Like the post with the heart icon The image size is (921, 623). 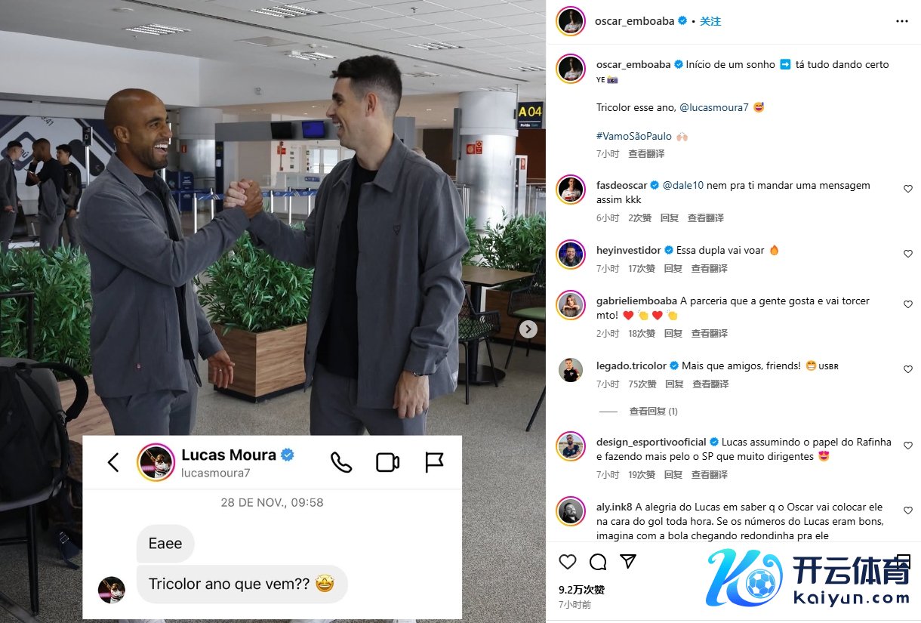(568, 562)
